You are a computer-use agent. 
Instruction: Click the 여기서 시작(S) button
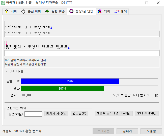pyautogui.click(x=56, y=113)
